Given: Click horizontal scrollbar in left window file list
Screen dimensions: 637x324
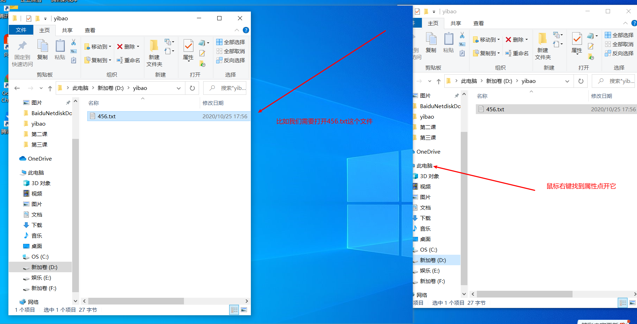Looking at the screenshot, I should (x=136, y=301).
